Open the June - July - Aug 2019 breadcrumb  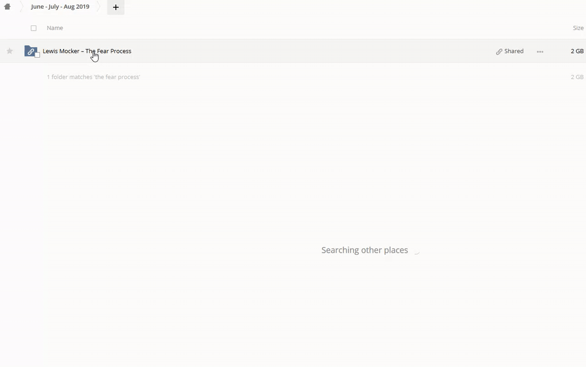(60, 7)
